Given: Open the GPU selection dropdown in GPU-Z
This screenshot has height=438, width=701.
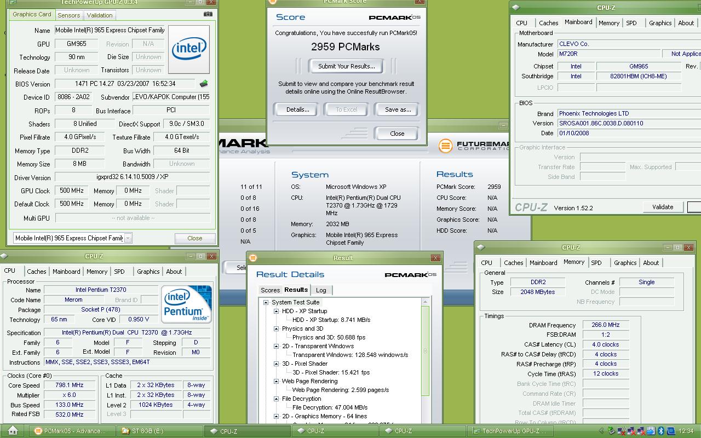Looking at the screenshot, I should tap(128, 238).
